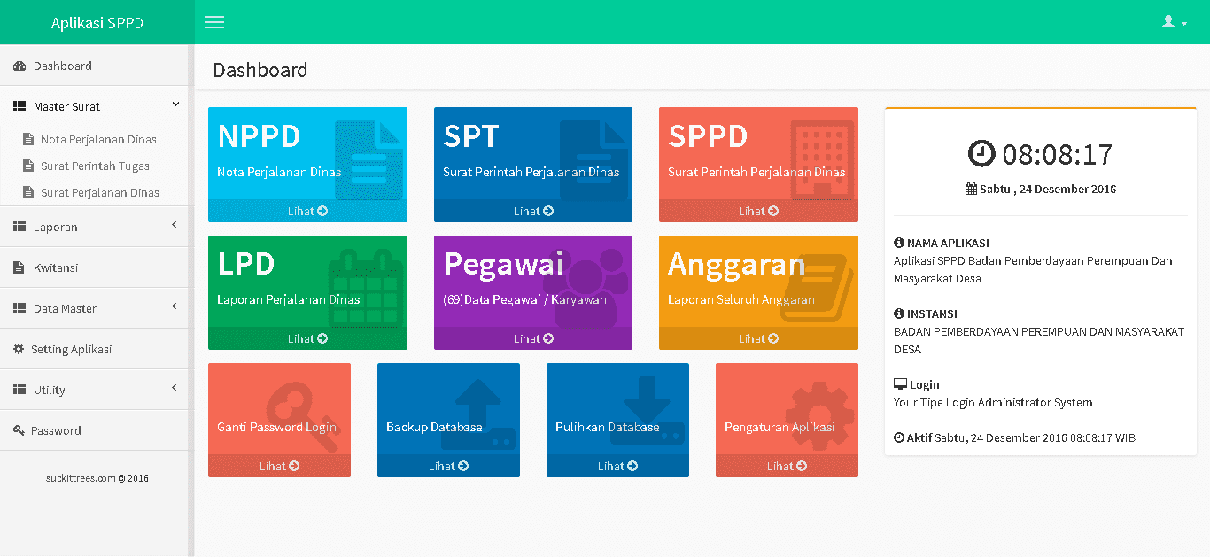Open the Dashboard sidebar icon
Viewport: 1210px width, 557px height.
pyautogui.click(x=18, y=65)
